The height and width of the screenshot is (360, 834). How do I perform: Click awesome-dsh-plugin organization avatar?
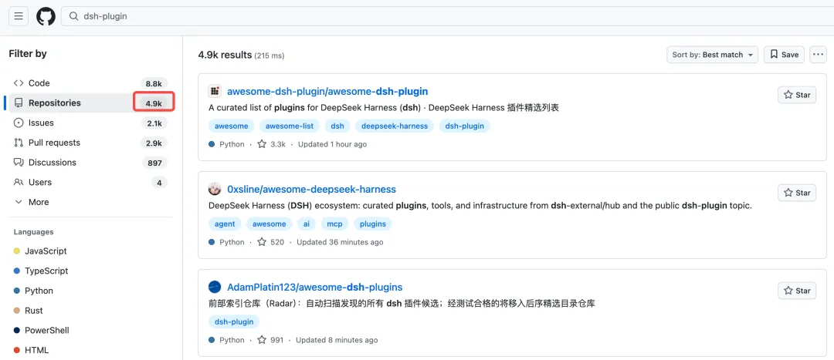coord(215,91)
